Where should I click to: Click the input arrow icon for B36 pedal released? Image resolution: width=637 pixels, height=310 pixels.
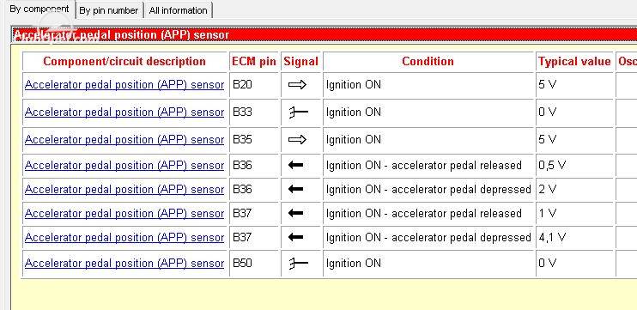(295, 165)
